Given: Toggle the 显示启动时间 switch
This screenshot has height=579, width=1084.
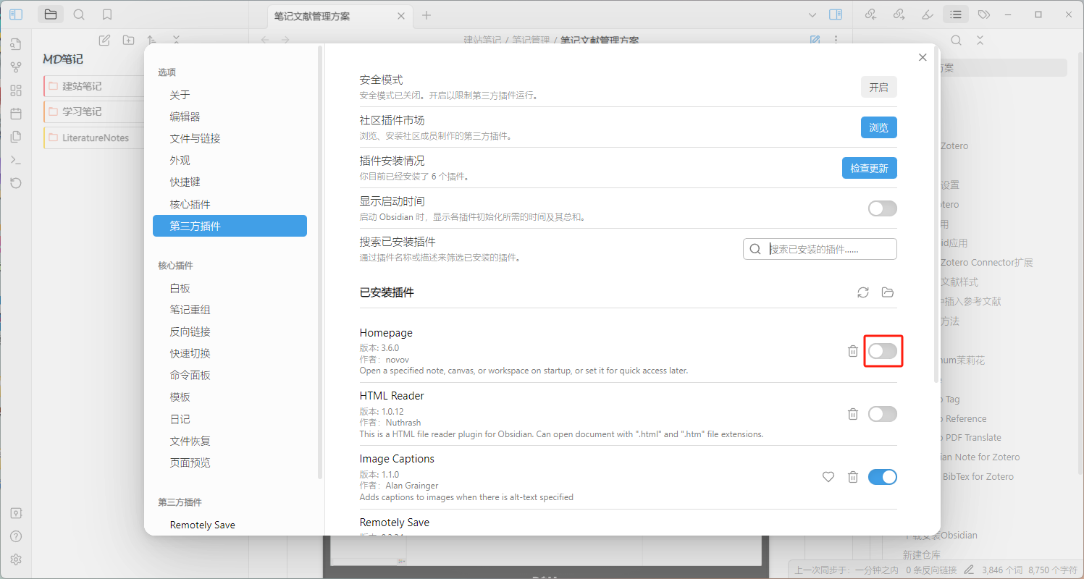Looking at the screenshot, I should 883,208.
